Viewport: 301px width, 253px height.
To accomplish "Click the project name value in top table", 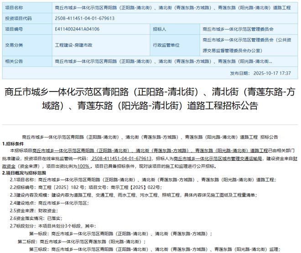I will (x=173, y=8).
